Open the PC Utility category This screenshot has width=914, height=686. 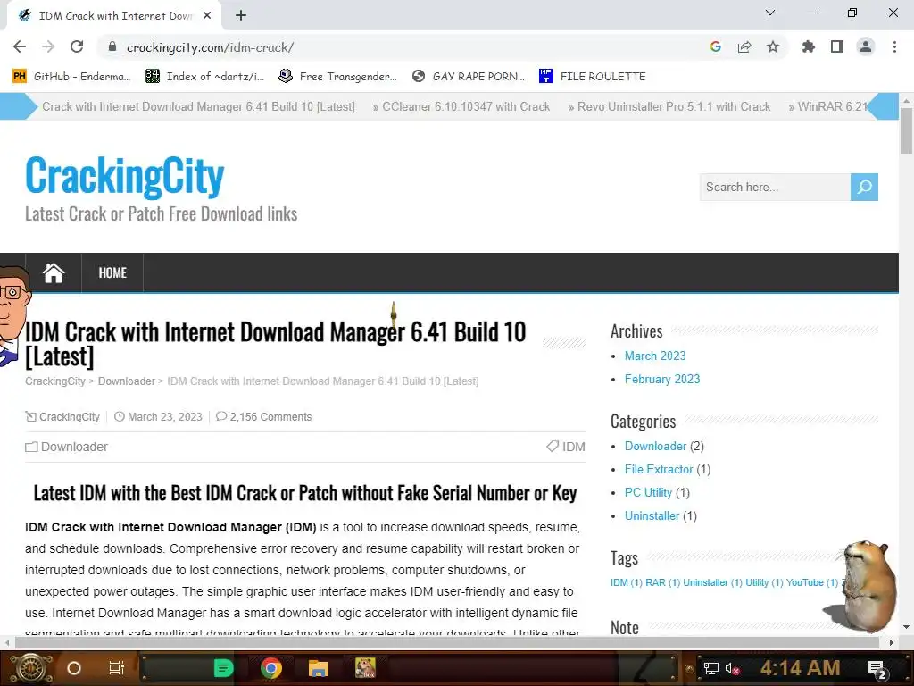(648, 493)
